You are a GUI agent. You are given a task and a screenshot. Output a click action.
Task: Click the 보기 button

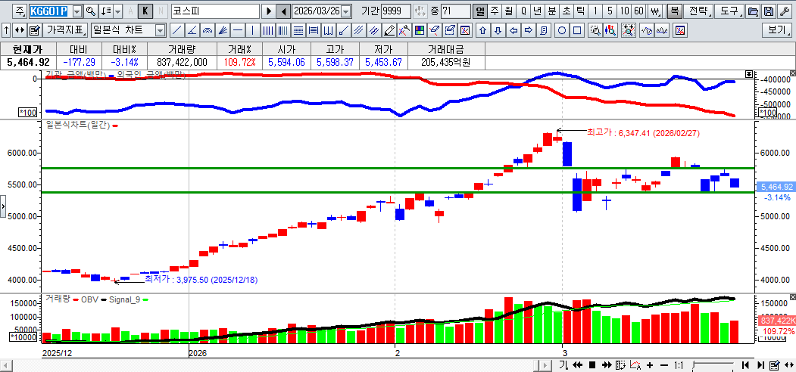tap(778, 30)
